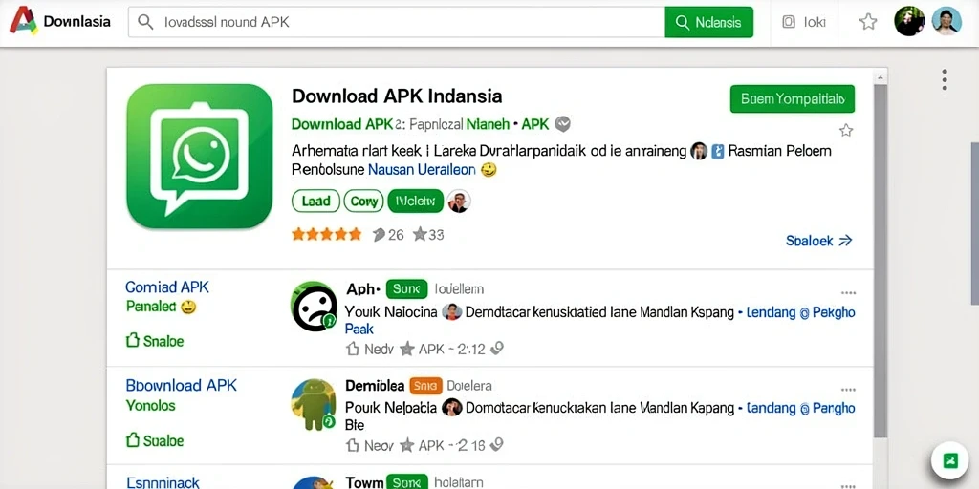This screenshot has height=489, width=979.
Task: Select the filled green Ndelw tag
Action: click(x=415, y=202)
